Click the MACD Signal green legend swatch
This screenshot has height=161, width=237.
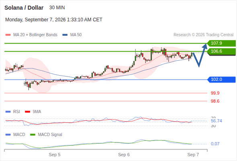33,135
